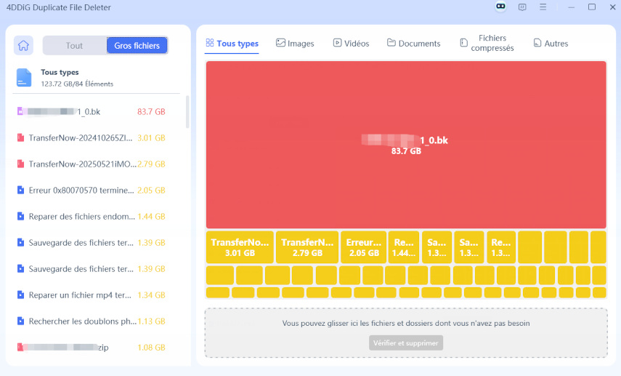This screenshot has height=376, width=621.
Task: Click the compressed files tab icon
Action: (464, 43)
